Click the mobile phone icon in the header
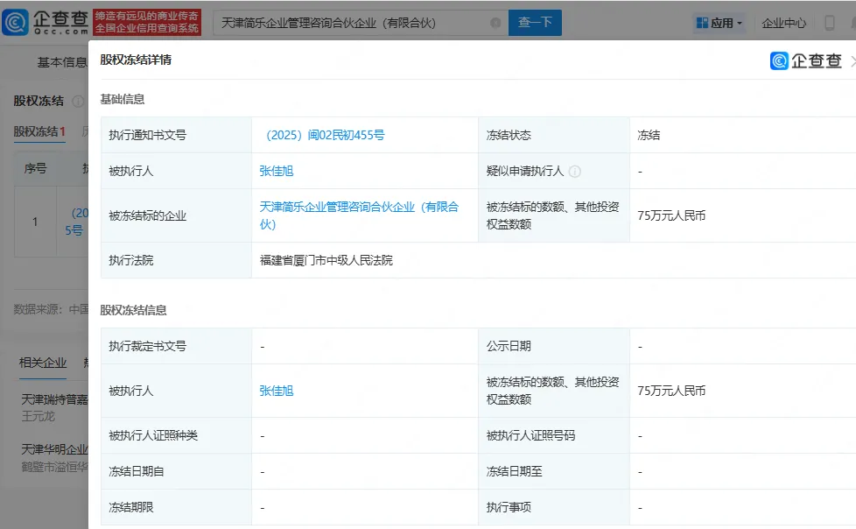 (x=830, y=24)
